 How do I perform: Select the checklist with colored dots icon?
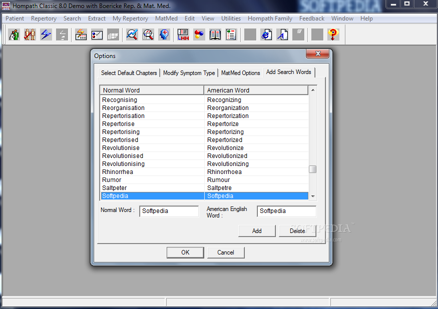click(97, 34)
